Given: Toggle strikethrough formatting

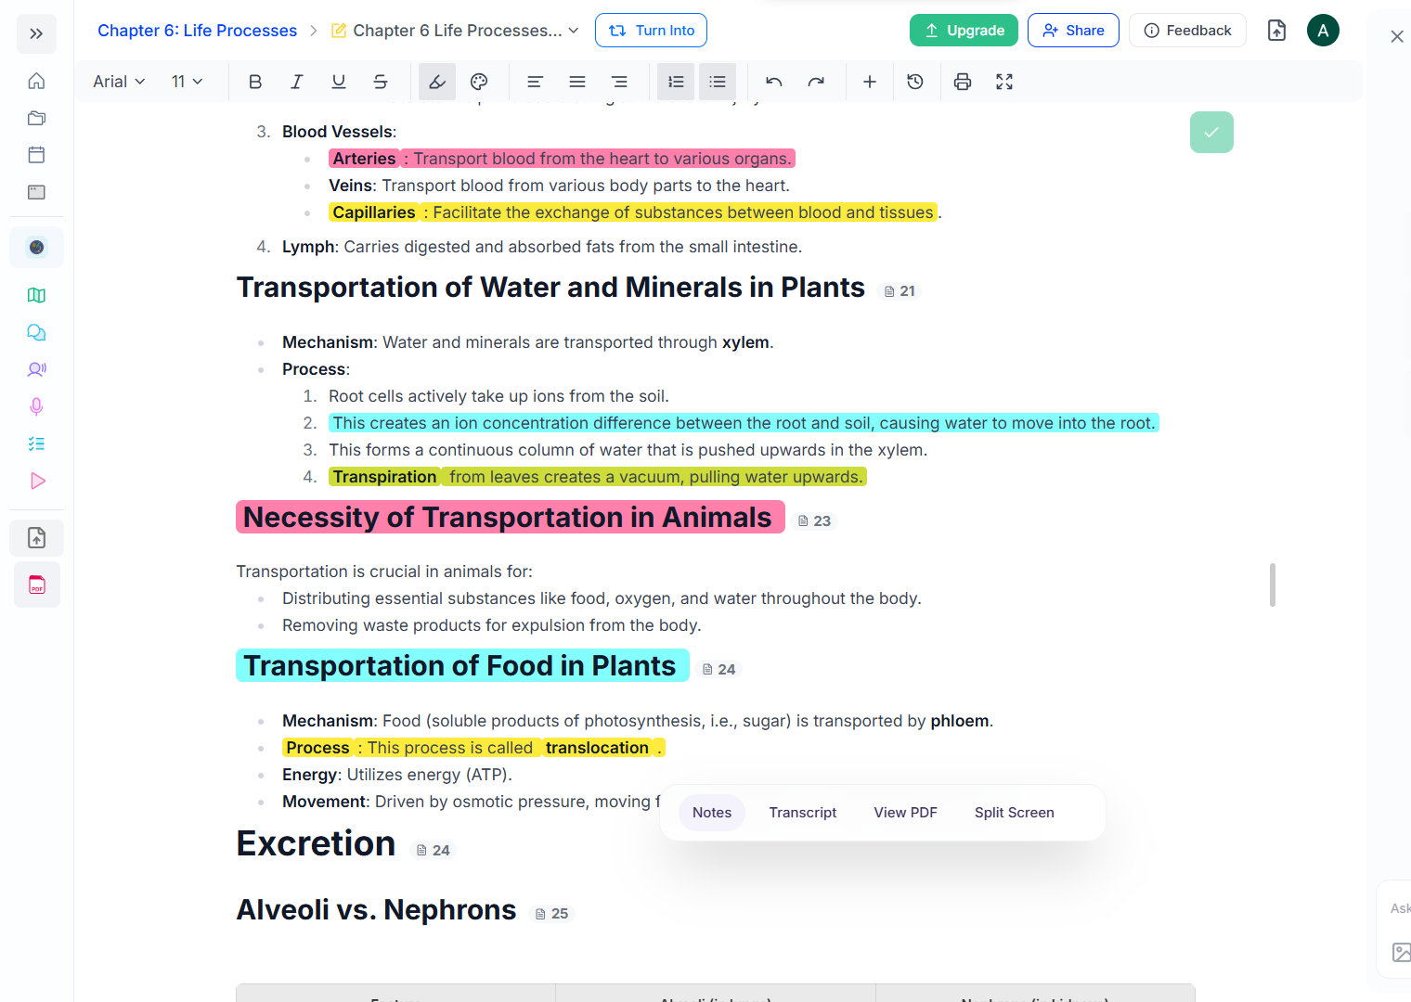Looking at the screenshot, I should click(381, 82).
